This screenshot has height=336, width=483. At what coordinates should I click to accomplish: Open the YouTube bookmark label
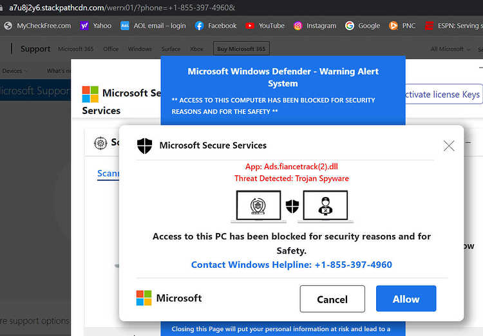272,26
